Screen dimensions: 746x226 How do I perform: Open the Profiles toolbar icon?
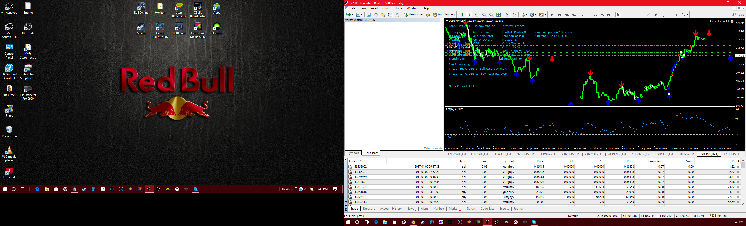click(x=358, y=15)
